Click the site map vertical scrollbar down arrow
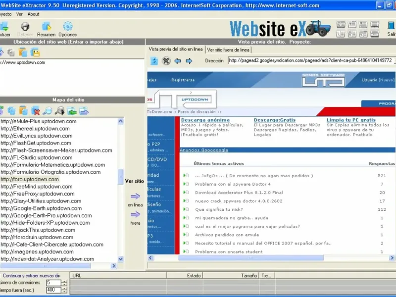 click(x=121, y=259)
